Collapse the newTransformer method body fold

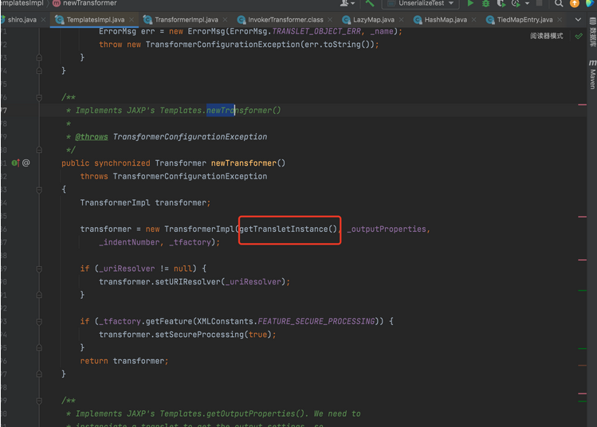point(39,190)
